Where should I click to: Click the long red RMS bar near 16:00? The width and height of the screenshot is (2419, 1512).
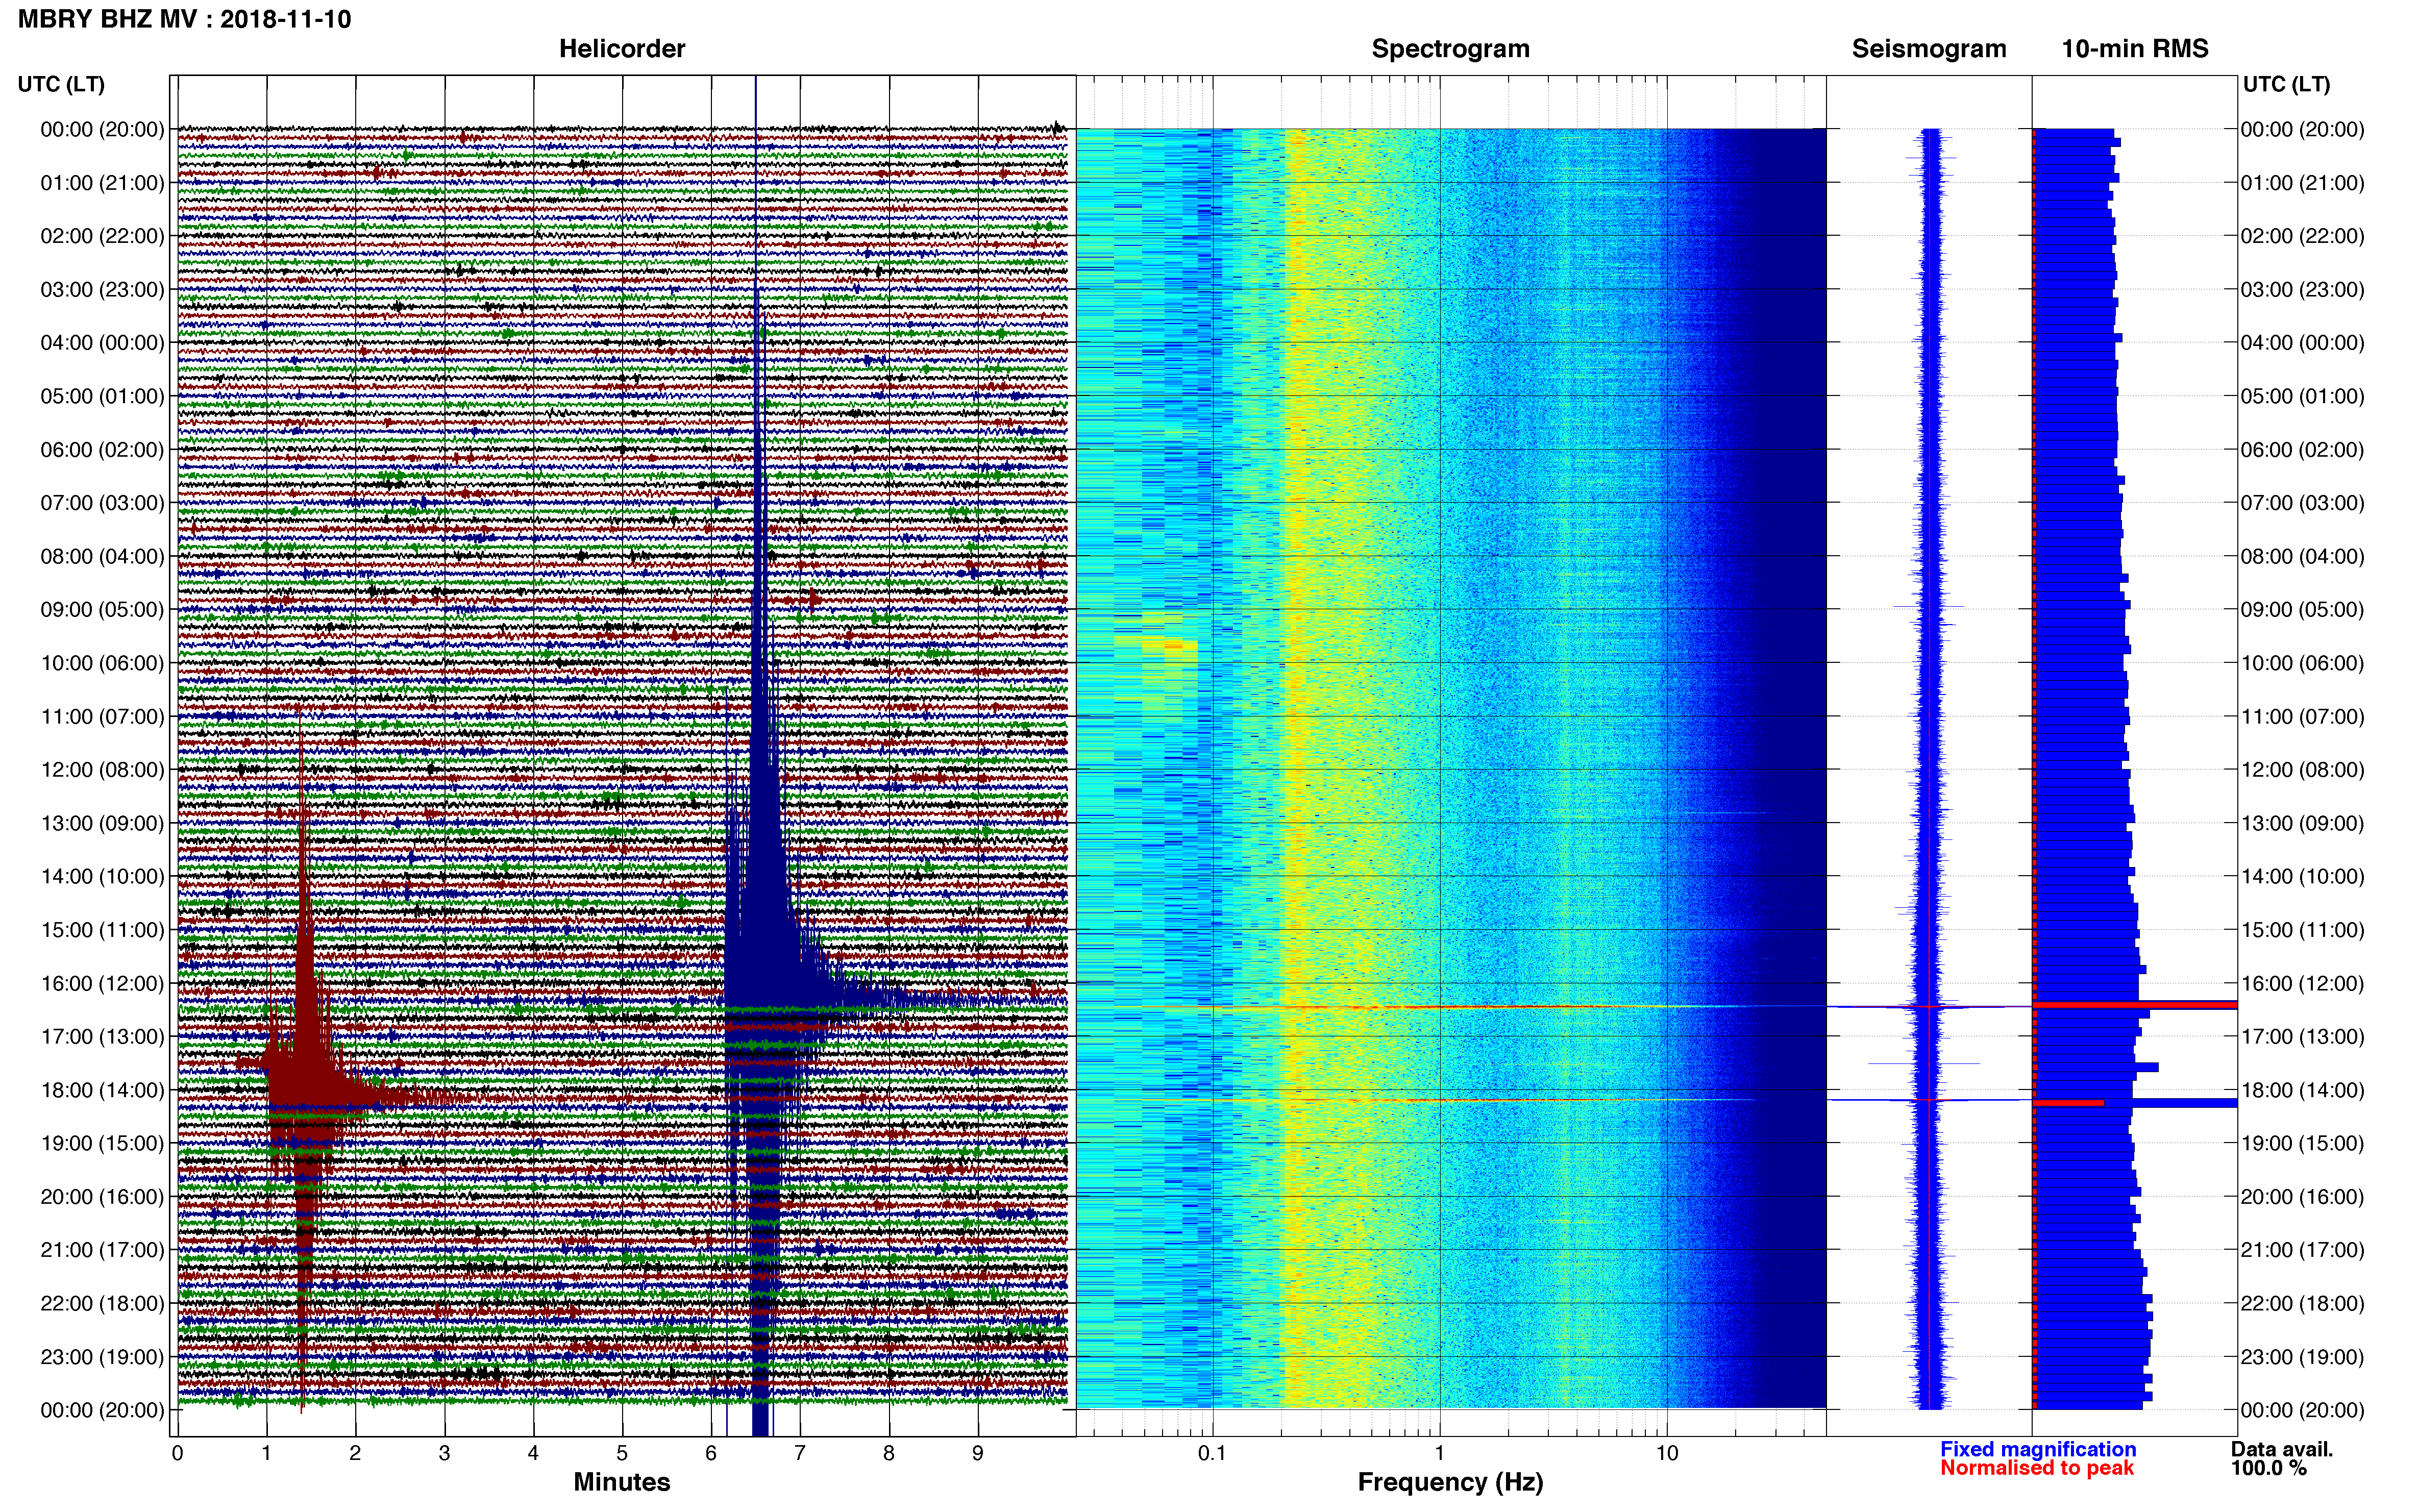point(2135,1005)
